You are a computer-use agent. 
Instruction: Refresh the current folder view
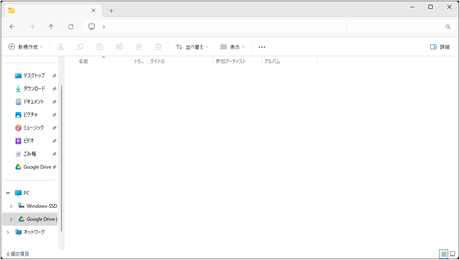pyautogui.click(x=71, y=27)
